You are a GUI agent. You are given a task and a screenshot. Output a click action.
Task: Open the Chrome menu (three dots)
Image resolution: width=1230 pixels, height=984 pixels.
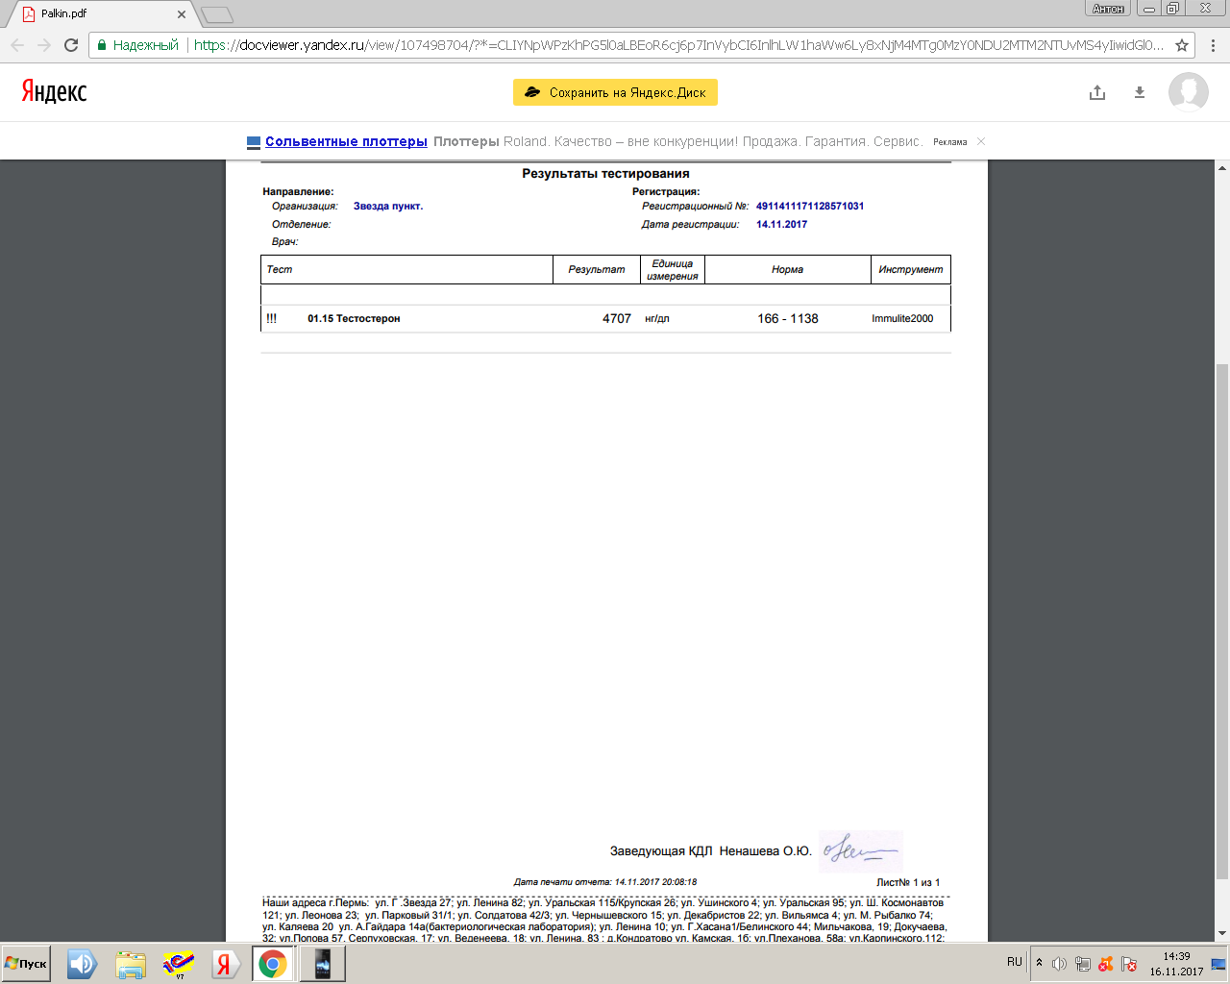coord(1213,45)
